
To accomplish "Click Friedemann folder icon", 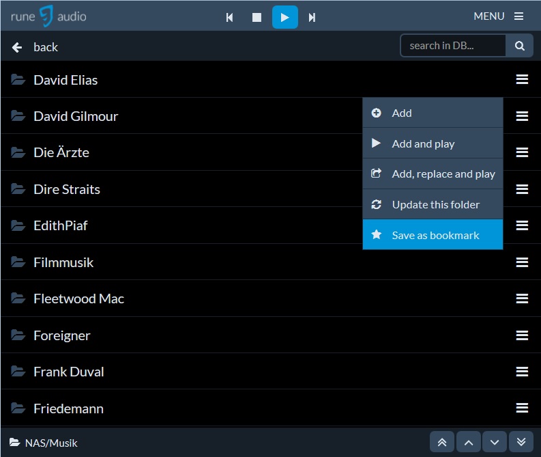I will (x=18, y=408).
